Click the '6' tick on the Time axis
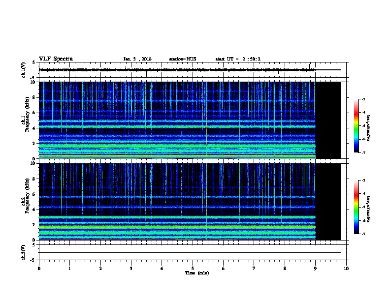The height and width of the screenshot is (301, 390). (x=224, y=269)
